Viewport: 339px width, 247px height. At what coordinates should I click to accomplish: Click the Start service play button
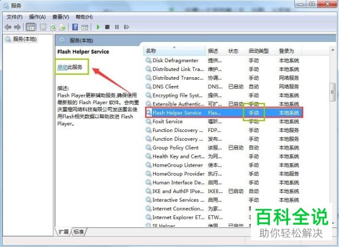pyautogui.click(x=98, y=27)
